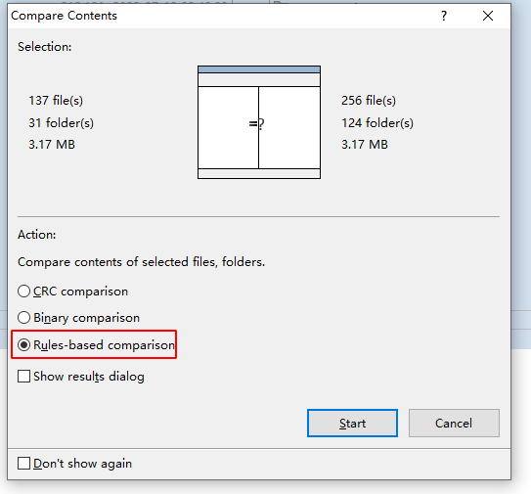Choose Binary comparison mode
The width and height of the screenshot is (531, 494).
tap(78, 318)
